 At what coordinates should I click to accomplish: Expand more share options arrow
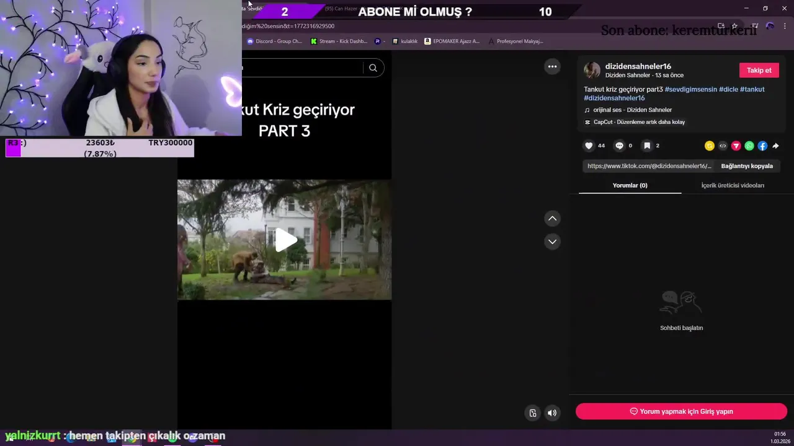(775, 146)
